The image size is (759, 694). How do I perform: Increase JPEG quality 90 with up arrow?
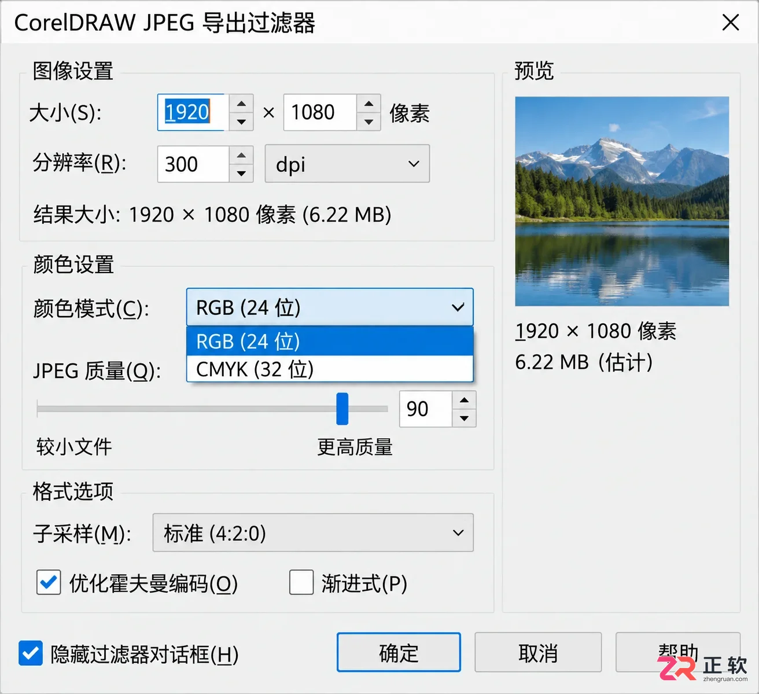coord(464,400)
